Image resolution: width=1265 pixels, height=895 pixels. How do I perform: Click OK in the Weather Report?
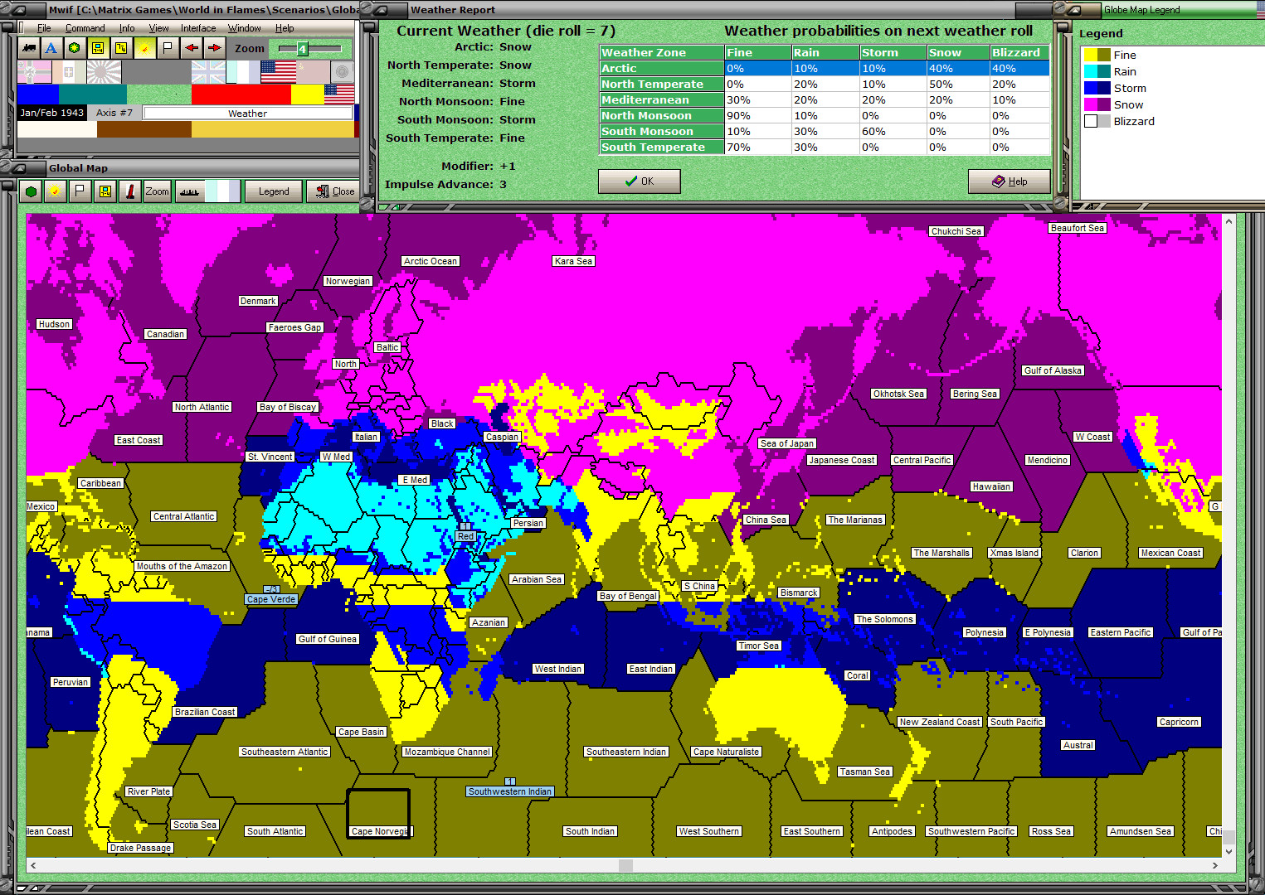pos(640,181)
